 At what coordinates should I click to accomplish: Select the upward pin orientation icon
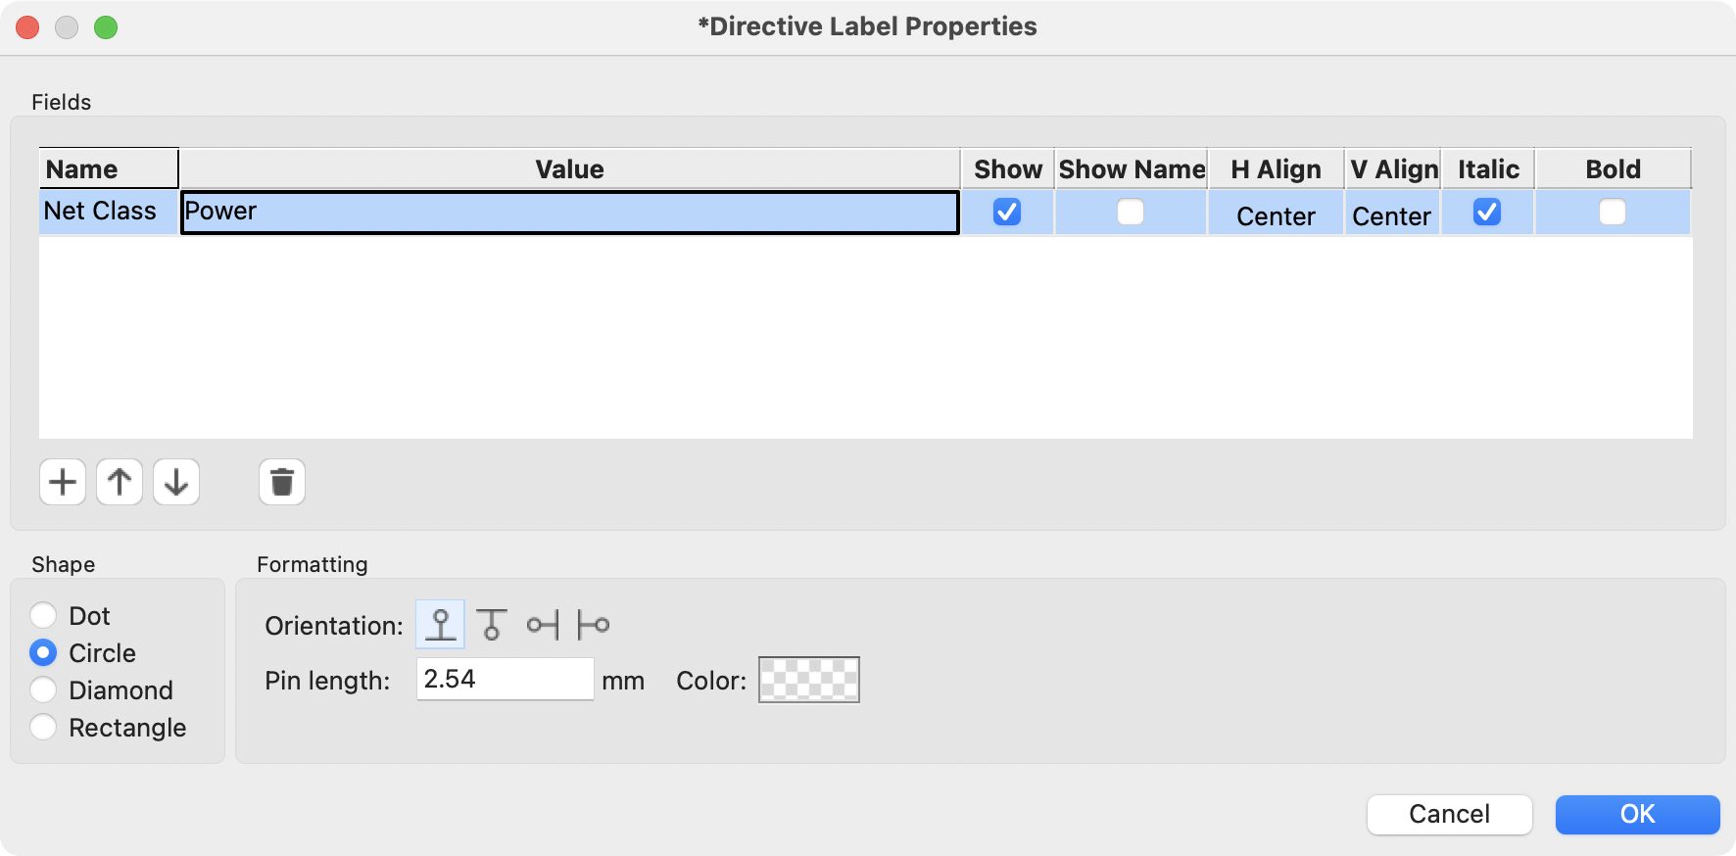(x=439, y=624)
